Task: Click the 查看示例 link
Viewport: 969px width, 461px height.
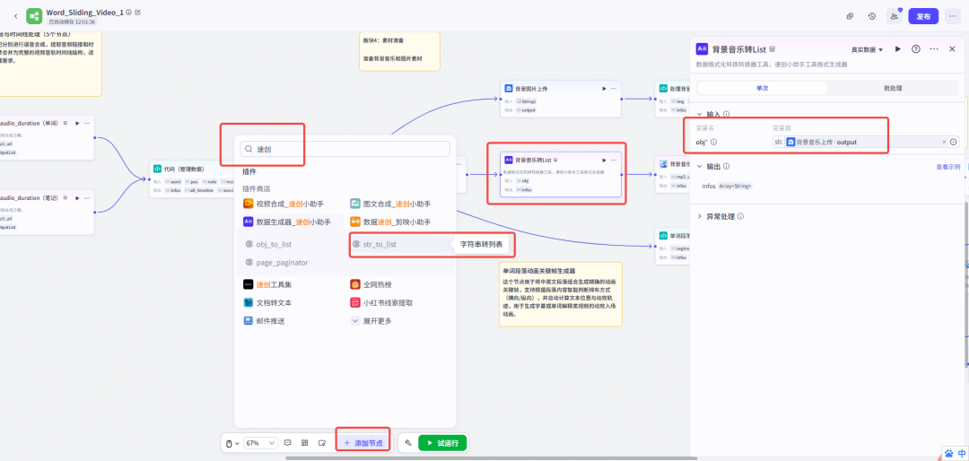Action: click(948, 166)
